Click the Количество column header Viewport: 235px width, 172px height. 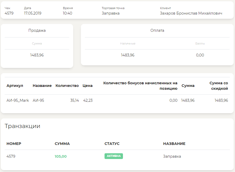point(67,86)
